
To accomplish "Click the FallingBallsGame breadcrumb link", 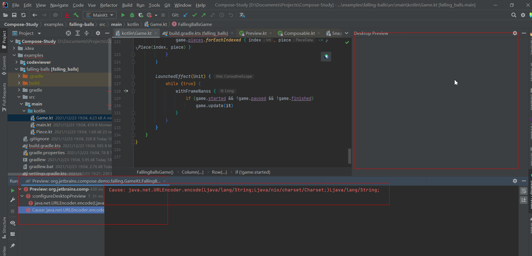I will [x=194, y=24].
